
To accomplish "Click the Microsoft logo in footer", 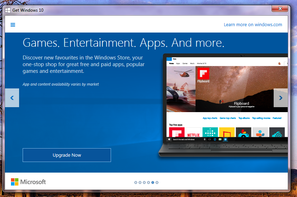I will coord(28,182).
